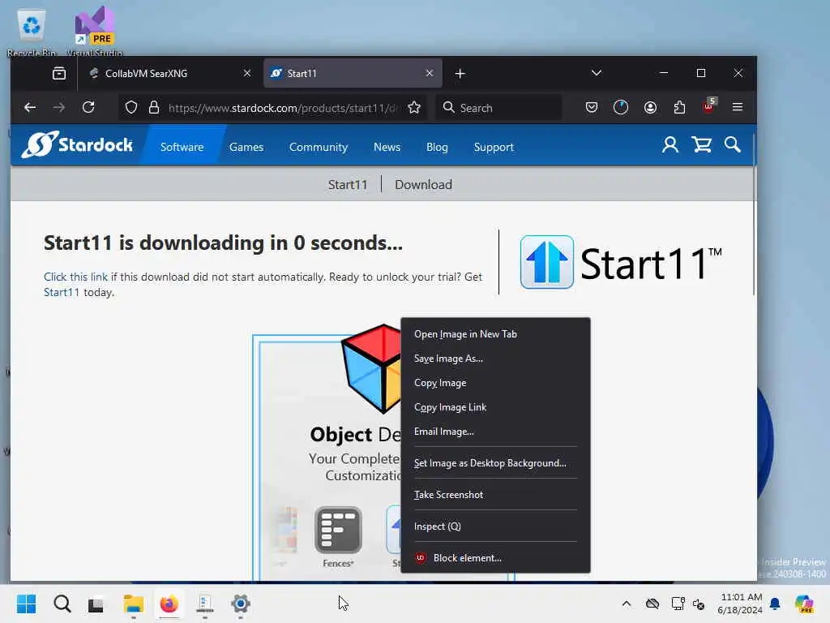Open Windows Start button
The height and width of the screenshot is (623, 830).
click(27, 604)
